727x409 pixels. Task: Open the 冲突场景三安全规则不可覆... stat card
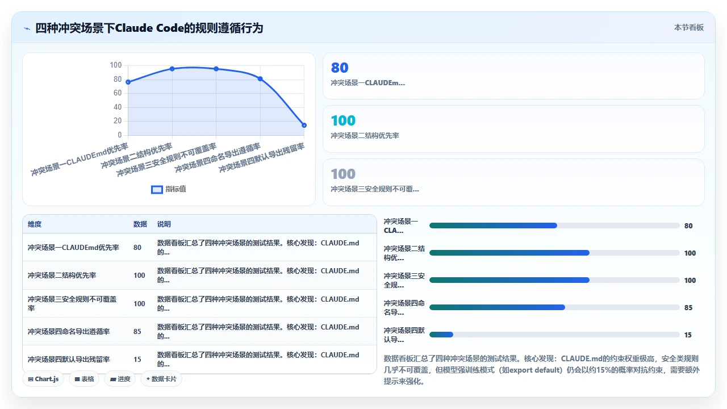point(513,182)
